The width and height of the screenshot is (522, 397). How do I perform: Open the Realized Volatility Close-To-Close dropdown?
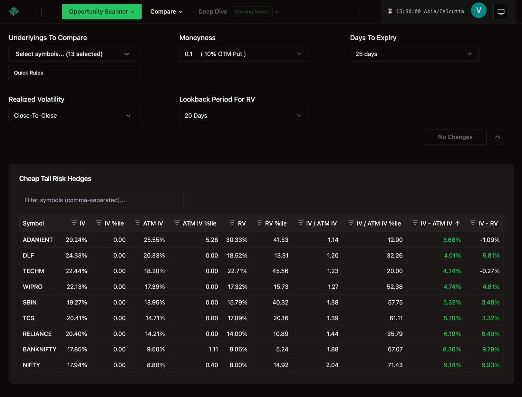click(72, 115)
